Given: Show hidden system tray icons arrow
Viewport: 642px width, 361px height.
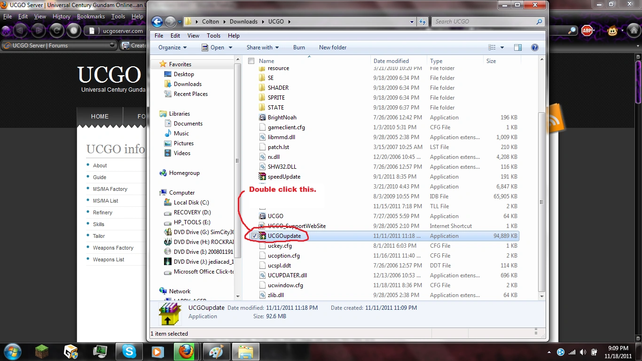Looking at the screenshot, I should click(x=549, y=352).
